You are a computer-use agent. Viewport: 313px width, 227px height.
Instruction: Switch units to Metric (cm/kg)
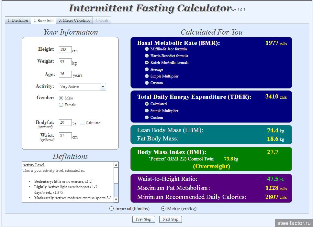[163, 209]
